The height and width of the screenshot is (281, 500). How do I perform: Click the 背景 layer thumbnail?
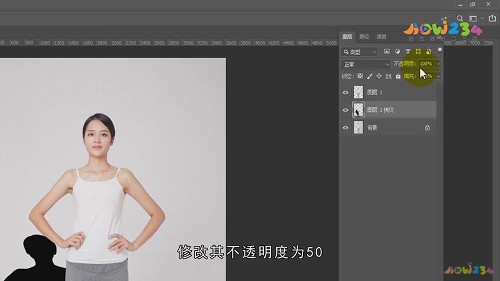tap(358, 127)
